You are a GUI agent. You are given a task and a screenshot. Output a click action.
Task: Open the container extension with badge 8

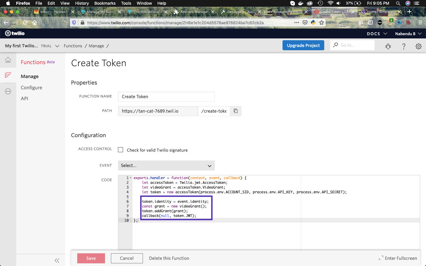(390, 22)
